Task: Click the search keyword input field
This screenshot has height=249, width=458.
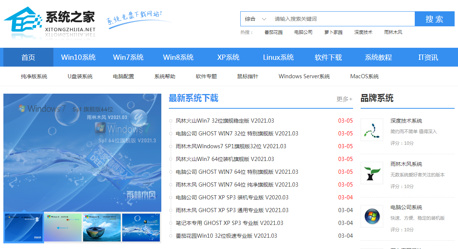Action: [342, 19]
